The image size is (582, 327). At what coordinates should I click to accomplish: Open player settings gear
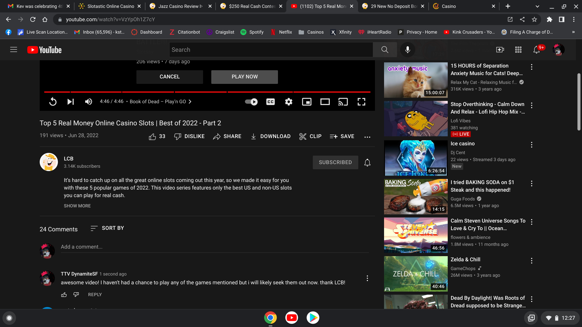pyautogui.click(x=289, y=102)
